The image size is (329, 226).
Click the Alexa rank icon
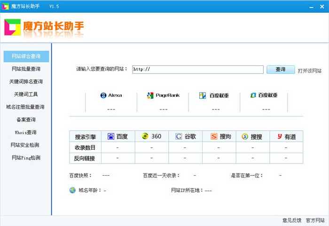tap(103, 95)
